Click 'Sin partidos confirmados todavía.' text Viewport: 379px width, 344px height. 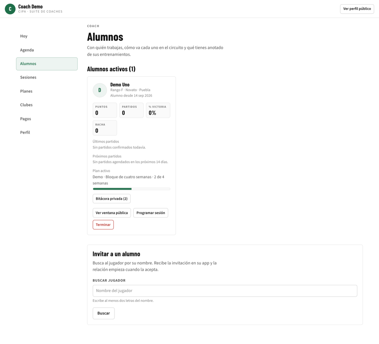[x=119, y=147]
